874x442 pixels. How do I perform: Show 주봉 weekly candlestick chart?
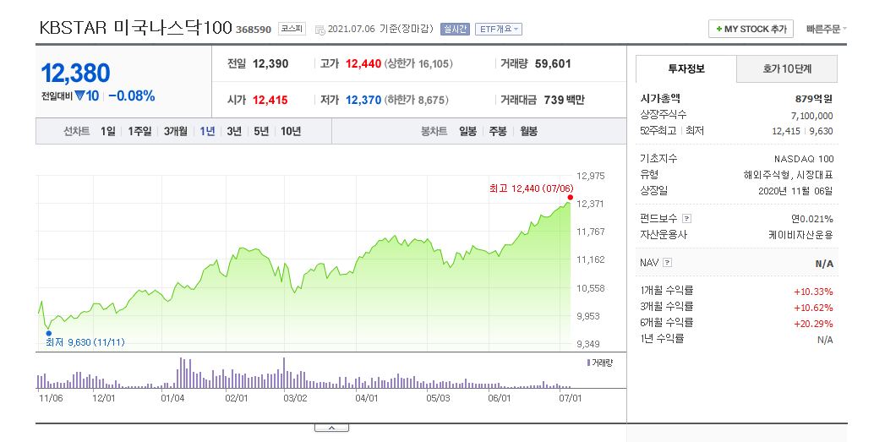click(498, 132)
